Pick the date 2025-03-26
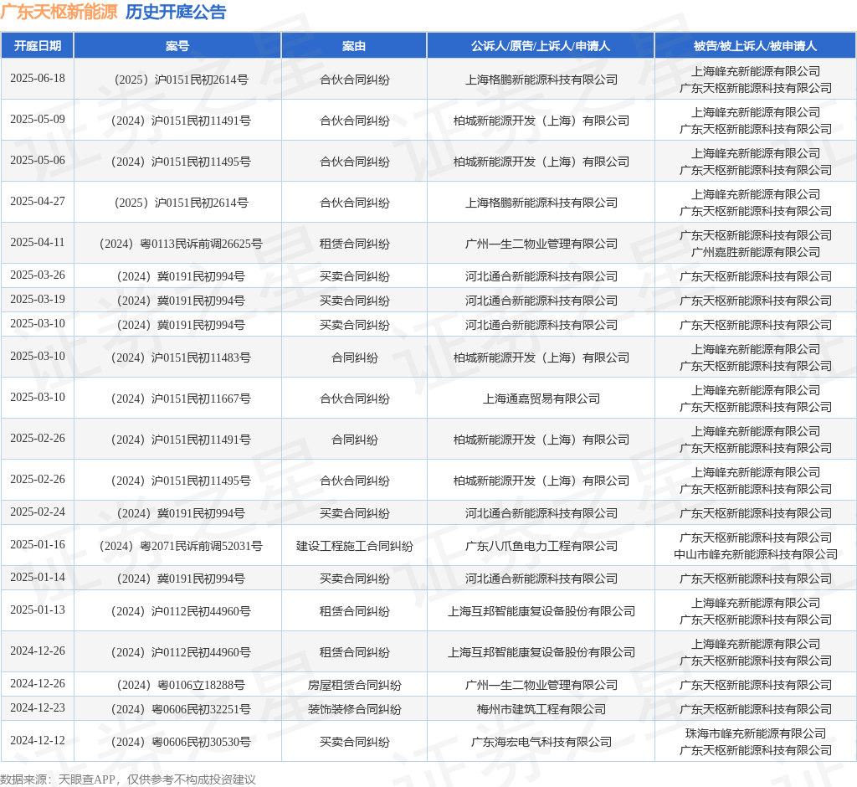The width and height of the screenshot is (857, 787). pyautogui.click(x=37, y=275)
